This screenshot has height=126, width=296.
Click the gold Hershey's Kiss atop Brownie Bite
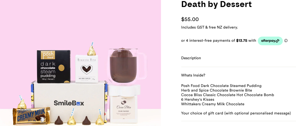tap(91, 49)
